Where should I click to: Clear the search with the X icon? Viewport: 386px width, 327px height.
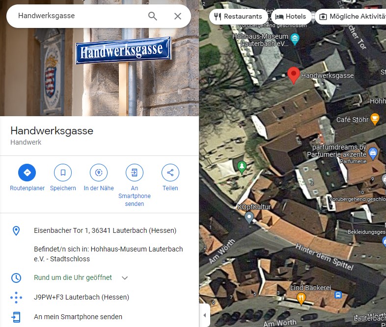[177, 16]
